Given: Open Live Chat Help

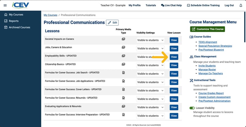Looking at the screenshot, I should click(171, 5).
